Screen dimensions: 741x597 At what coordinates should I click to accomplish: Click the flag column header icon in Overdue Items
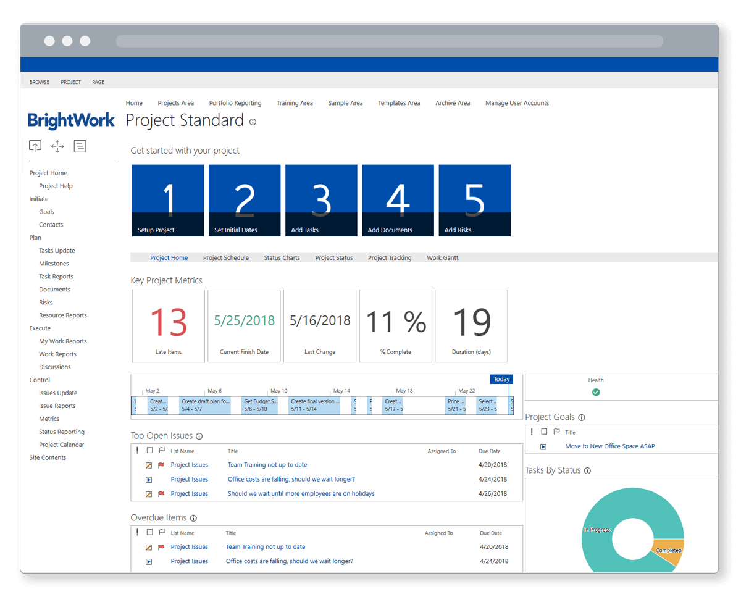[162, 532]
